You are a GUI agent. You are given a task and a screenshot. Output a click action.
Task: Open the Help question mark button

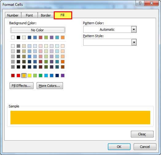click(140, 3)
